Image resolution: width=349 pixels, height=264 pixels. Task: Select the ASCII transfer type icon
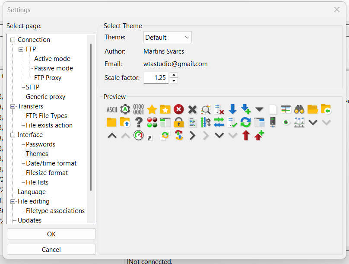click(111, 109)
